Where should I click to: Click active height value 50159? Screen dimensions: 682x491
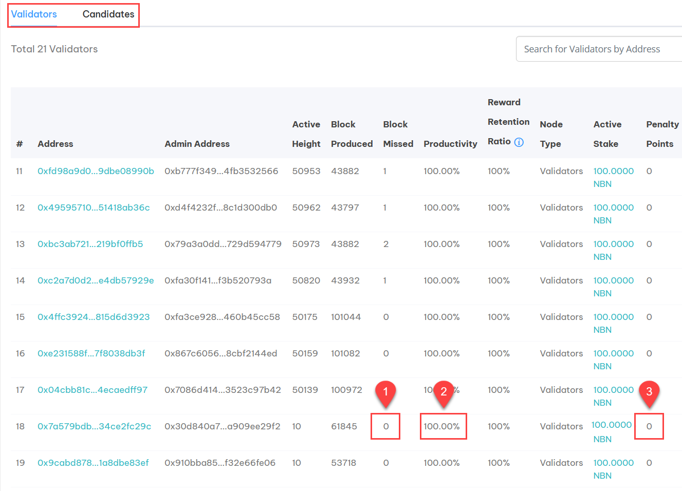305,353
